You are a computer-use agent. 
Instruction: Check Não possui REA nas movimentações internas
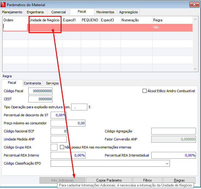pyautogui.click(x=62, y=147)
